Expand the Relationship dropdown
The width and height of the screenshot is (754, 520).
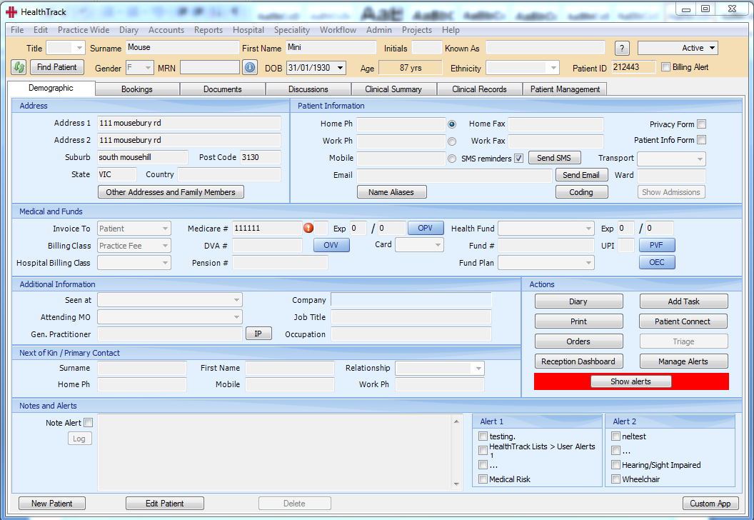click(478, 369)
